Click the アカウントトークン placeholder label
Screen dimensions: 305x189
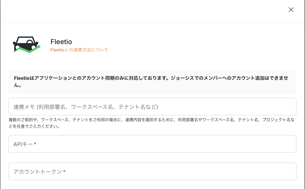click(x=37, y=172)
